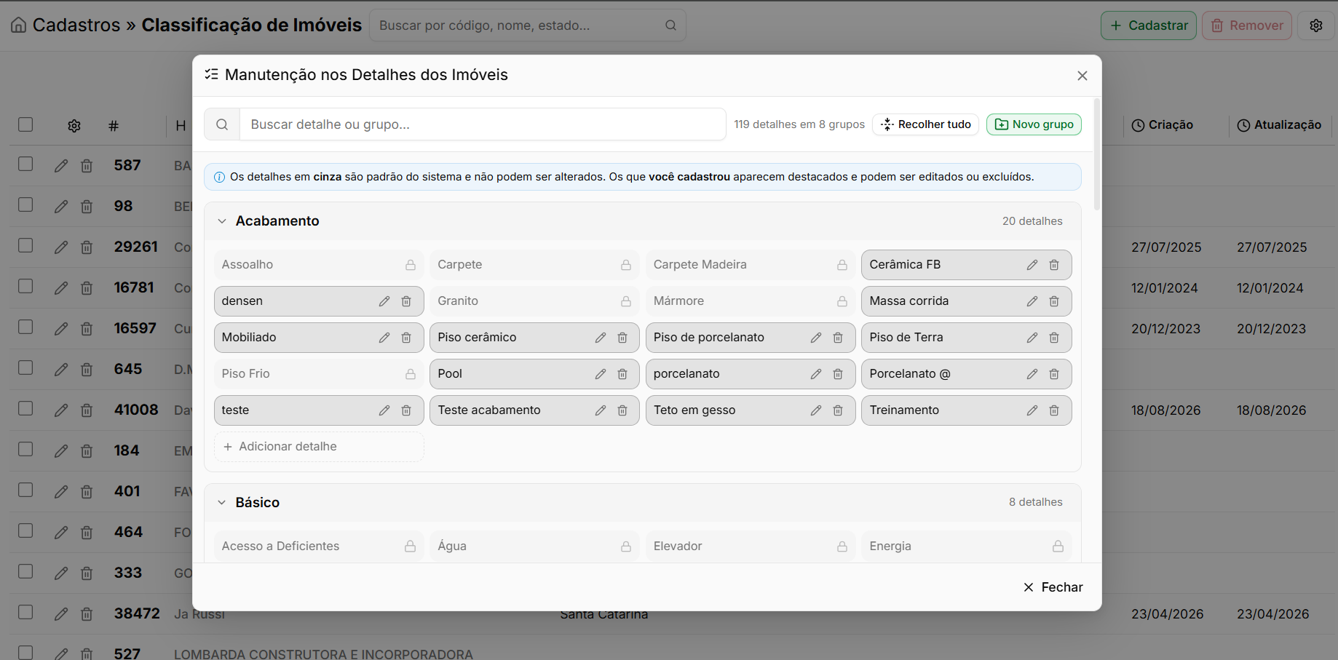Viewport: 1338px width, 660px height.
Task: Edit the Piso cerâmico detail
Action: point(601,338)
